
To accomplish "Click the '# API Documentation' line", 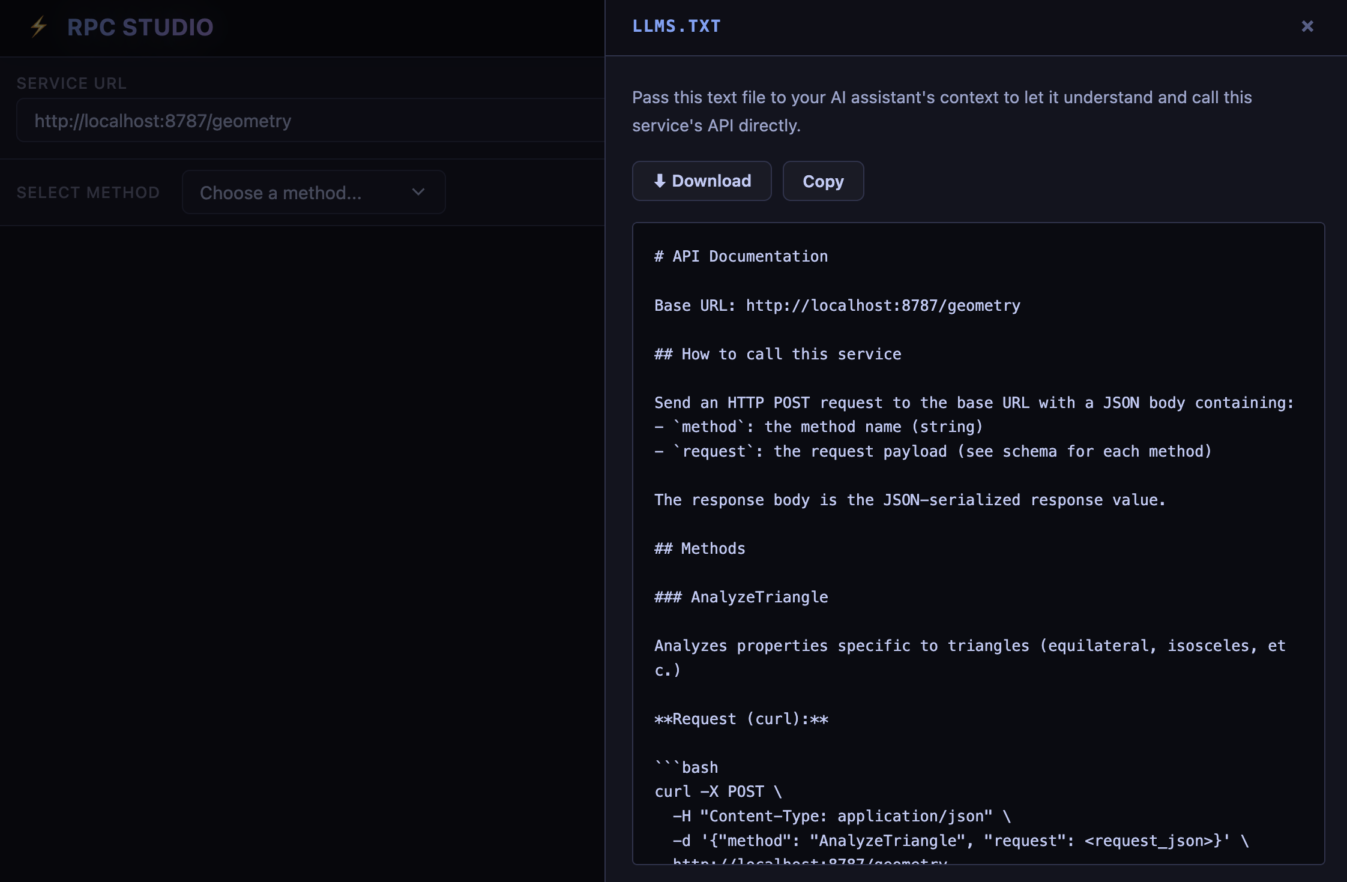I will [741, 256].
